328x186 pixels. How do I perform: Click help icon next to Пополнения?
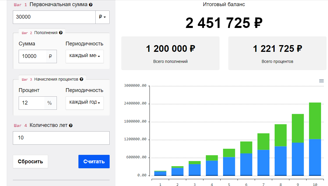[x=61, y=33]
